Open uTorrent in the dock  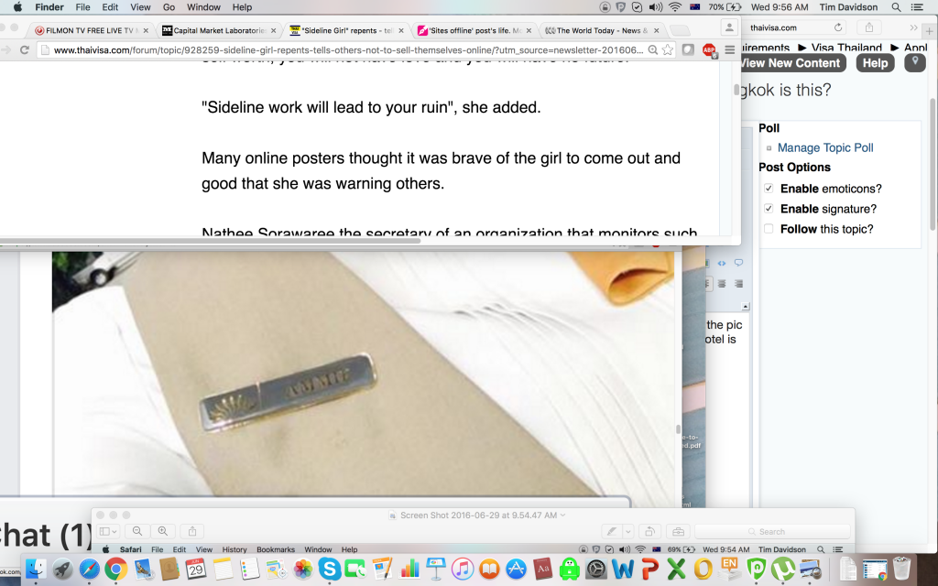coord(783,568)
